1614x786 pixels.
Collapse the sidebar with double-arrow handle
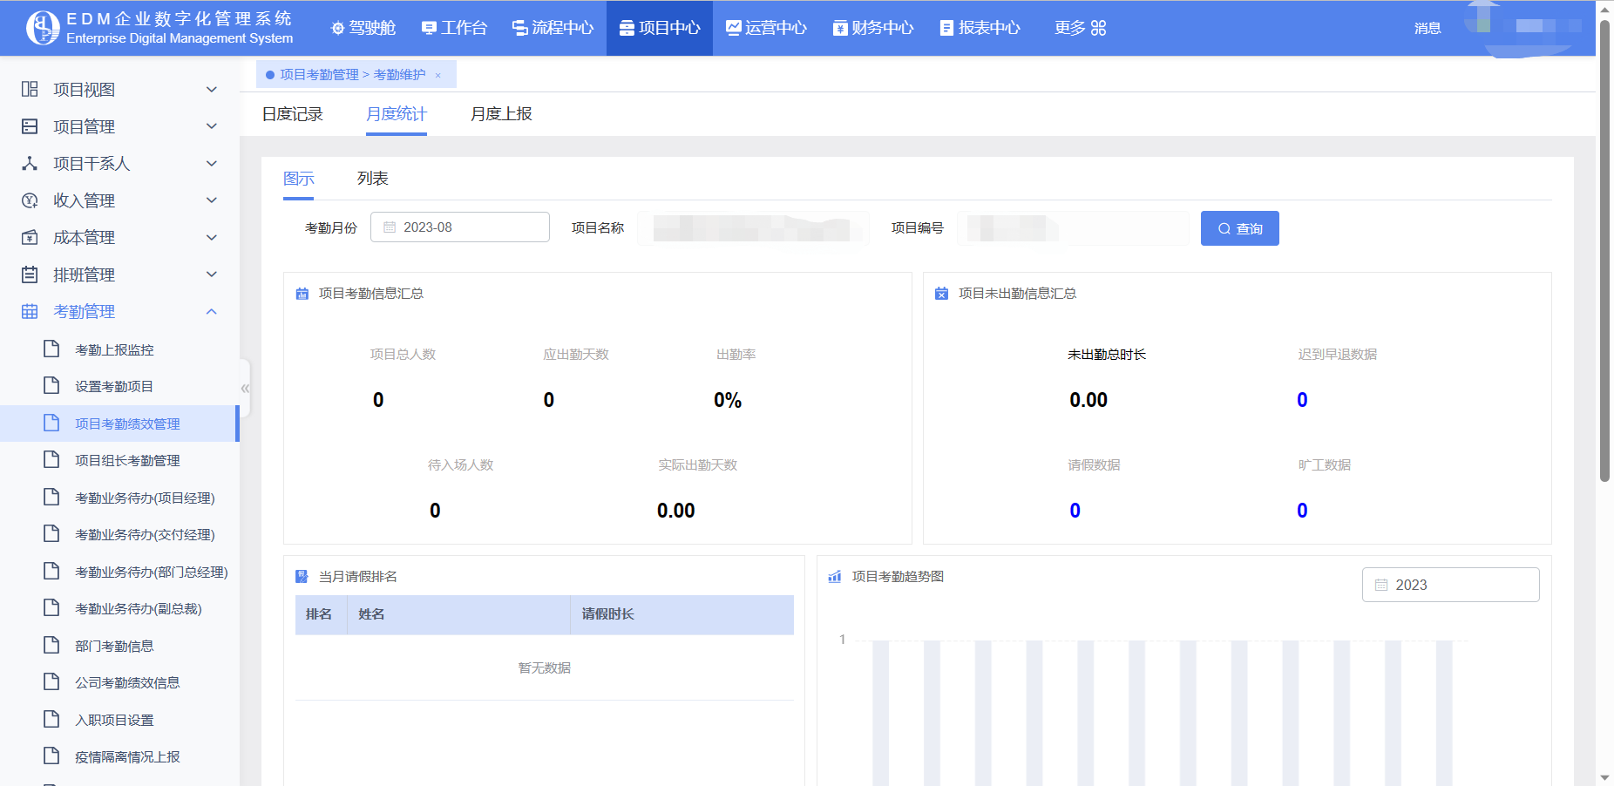pos(245,389)
